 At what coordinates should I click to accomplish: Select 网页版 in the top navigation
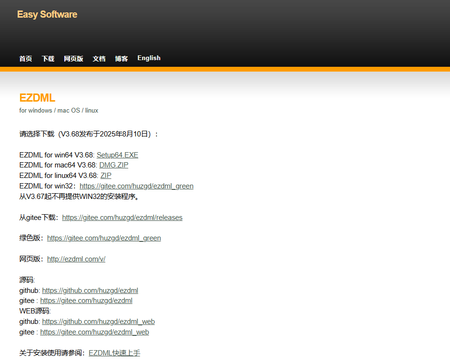[x=73, y=59]
